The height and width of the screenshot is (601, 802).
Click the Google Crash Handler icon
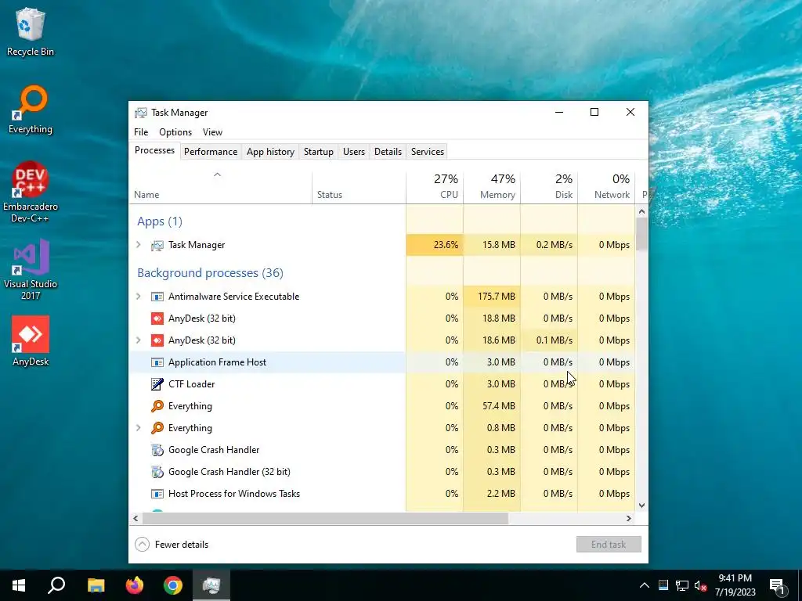click(x=157, y=450)
